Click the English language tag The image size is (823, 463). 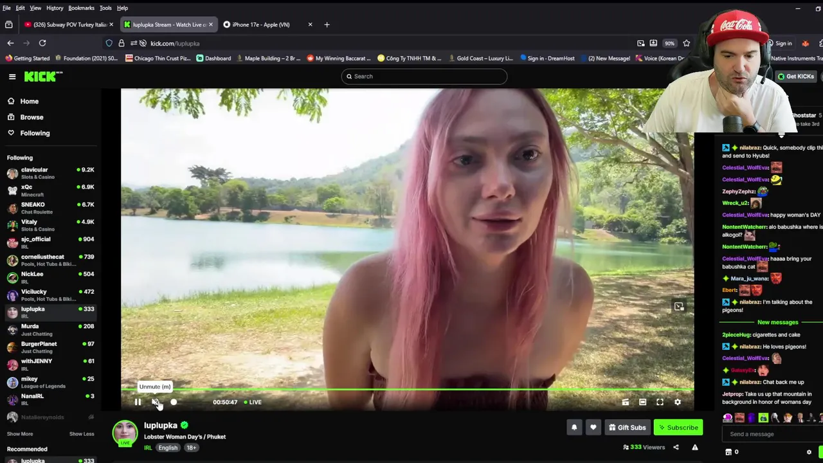tap(168, 448)
